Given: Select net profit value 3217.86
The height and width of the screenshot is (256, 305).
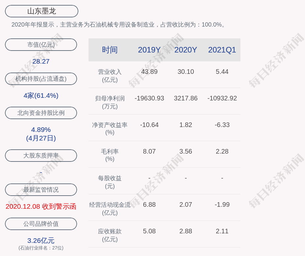Looking at the screenshot, I should click(186, 98).
